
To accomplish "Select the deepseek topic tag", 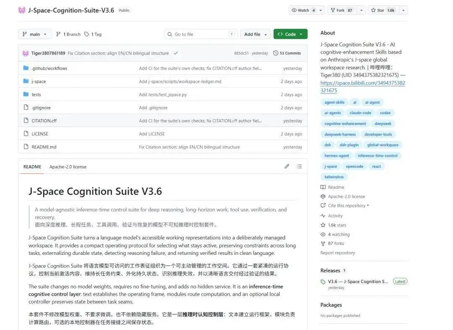I will click(x=383, y=124).
